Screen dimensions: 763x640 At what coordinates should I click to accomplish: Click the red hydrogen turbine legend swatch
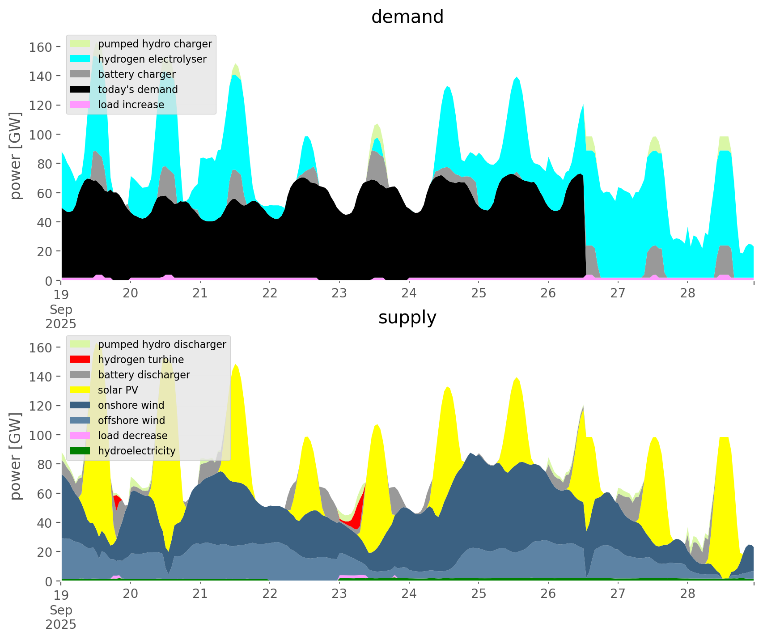80,360
